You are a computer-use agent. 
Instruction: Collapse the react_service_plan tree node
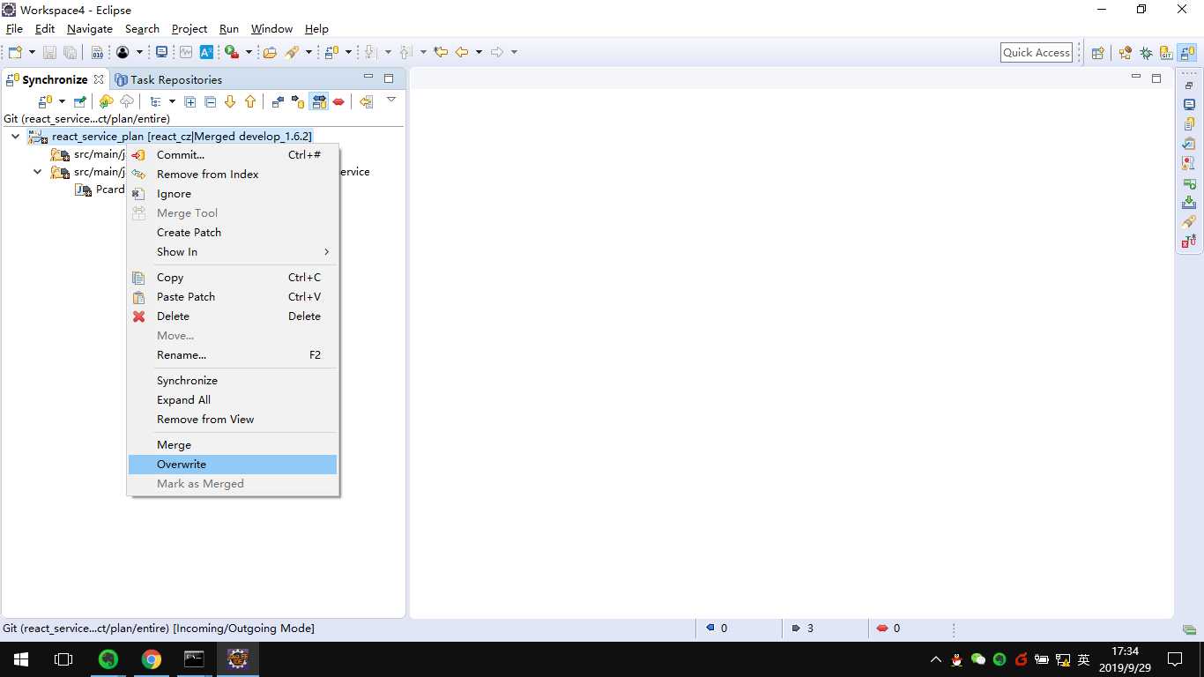point(16,137)
